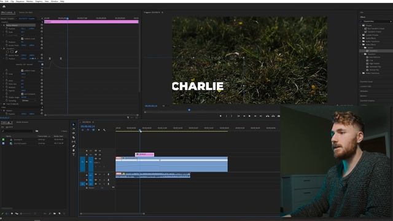This screenshot has width=393, height=221.
Task: Toggle Position stopwatch animation in Vector Motion
Action: [x=7, y=29]
